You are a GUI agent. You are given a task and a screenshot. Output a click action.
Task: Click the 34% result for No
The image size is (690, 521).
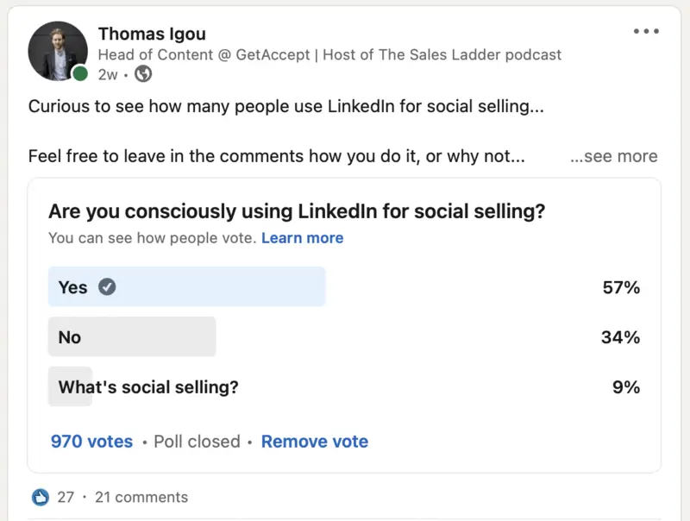coord(620,337)
